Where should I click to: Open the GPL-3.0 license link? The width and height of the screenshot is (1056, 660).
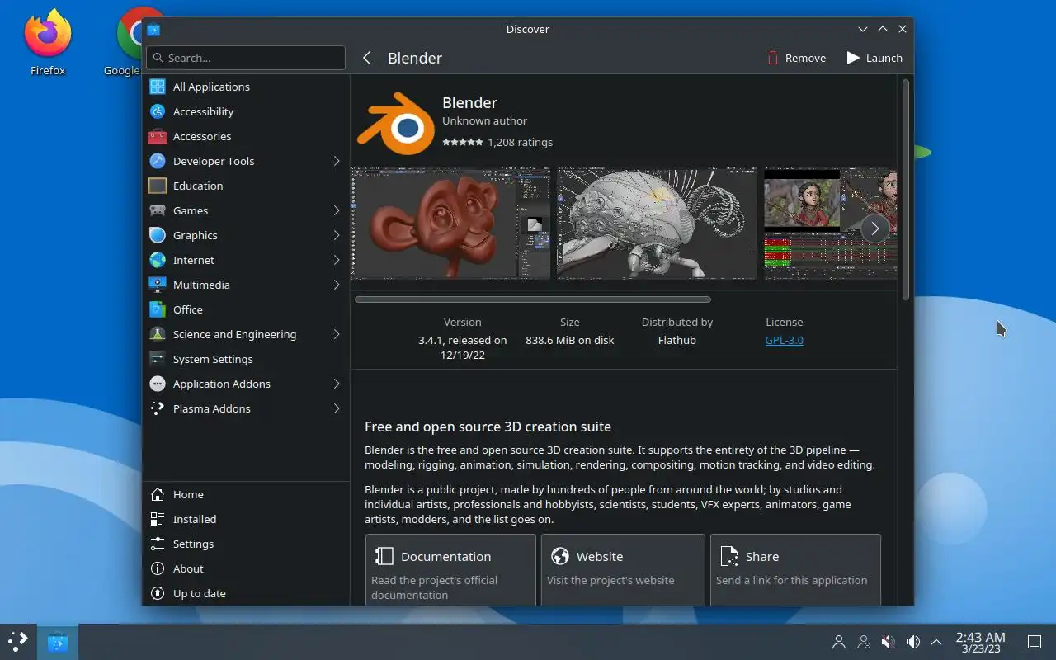tap(785, 340)
